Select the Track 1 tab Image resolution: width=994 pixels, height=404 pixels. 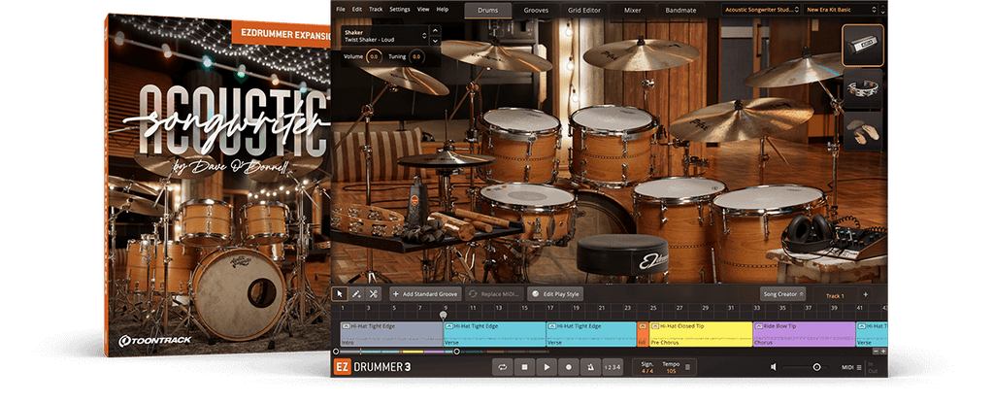pos(834,295)
